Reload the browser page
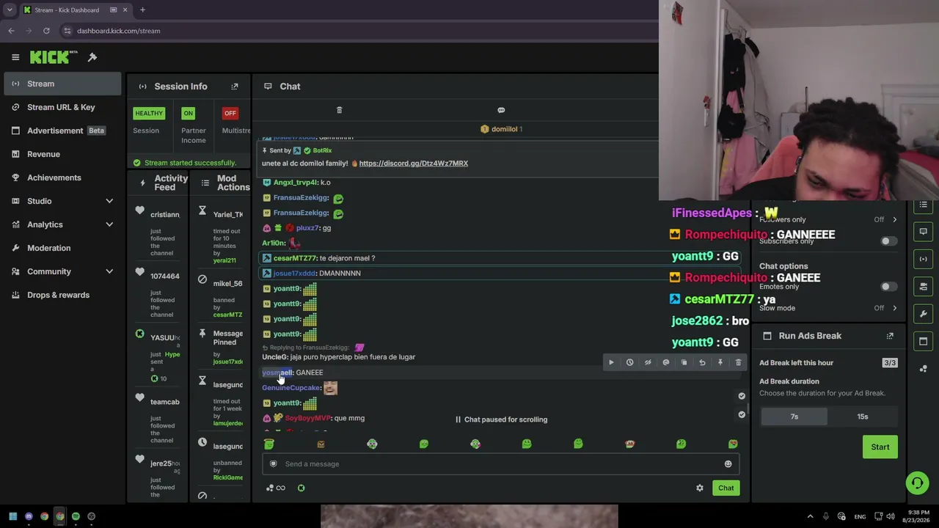 [x=46, y=31]
